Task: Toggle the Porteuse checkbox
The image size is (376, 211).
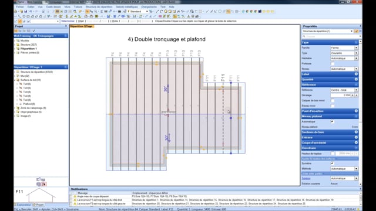Action: click(x=333, y=64)
